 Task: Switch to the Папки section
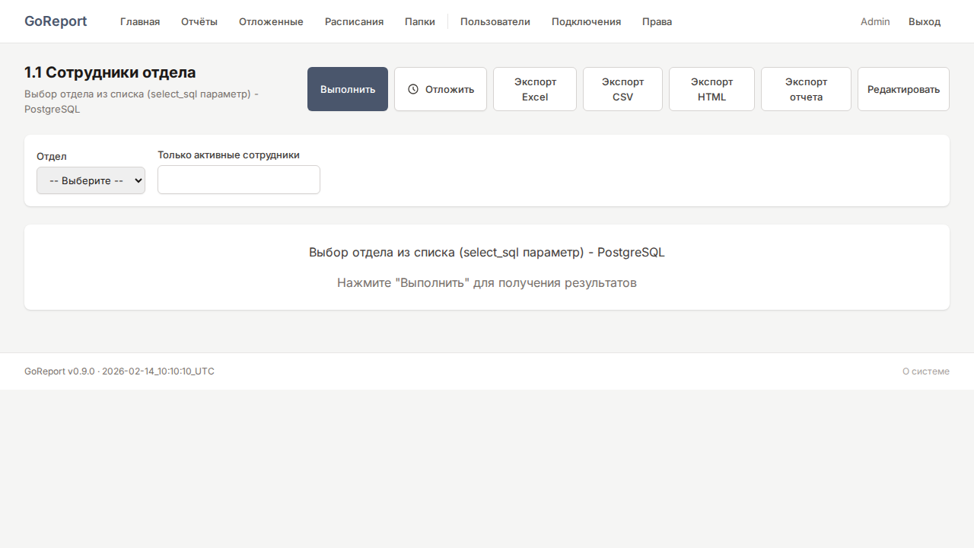[x=420, y=21]
